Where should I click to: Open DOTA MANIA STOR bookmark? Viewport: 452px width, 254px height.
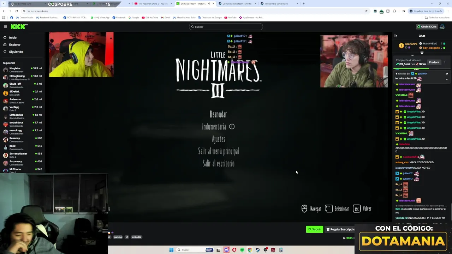coord(75,18)
